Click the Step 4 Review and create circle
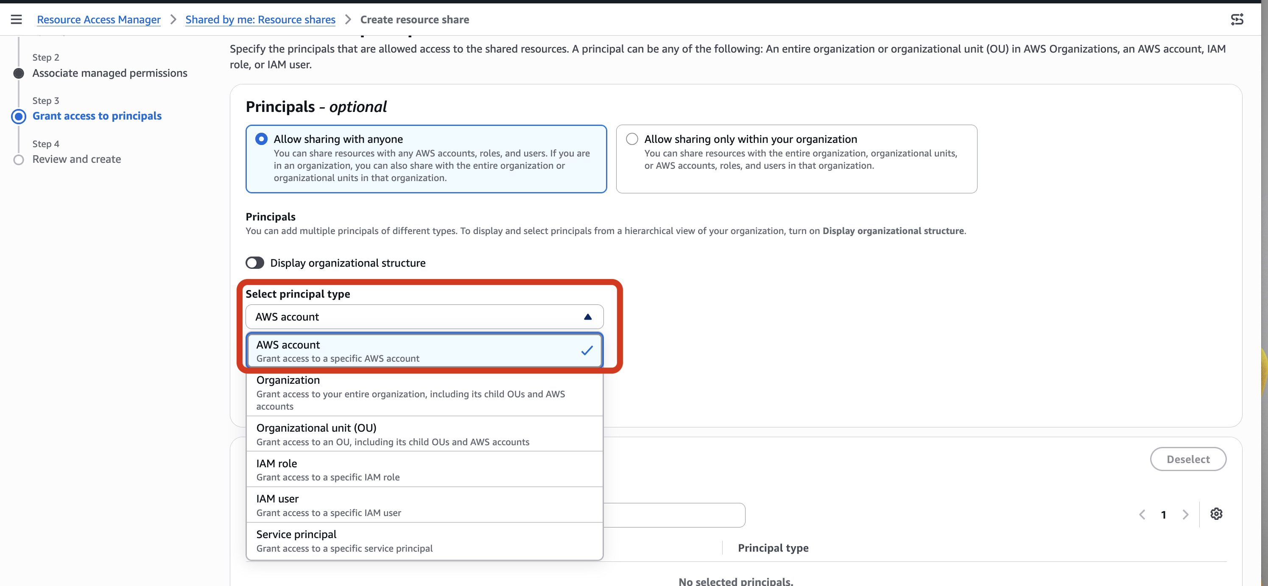 tap(19, 160)
